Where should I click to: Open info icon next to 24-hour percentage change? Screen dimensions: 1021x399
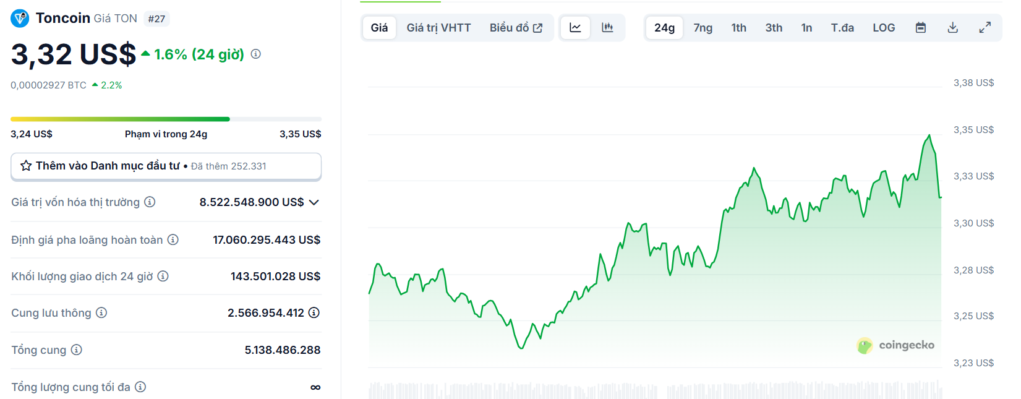coord(256,54)
